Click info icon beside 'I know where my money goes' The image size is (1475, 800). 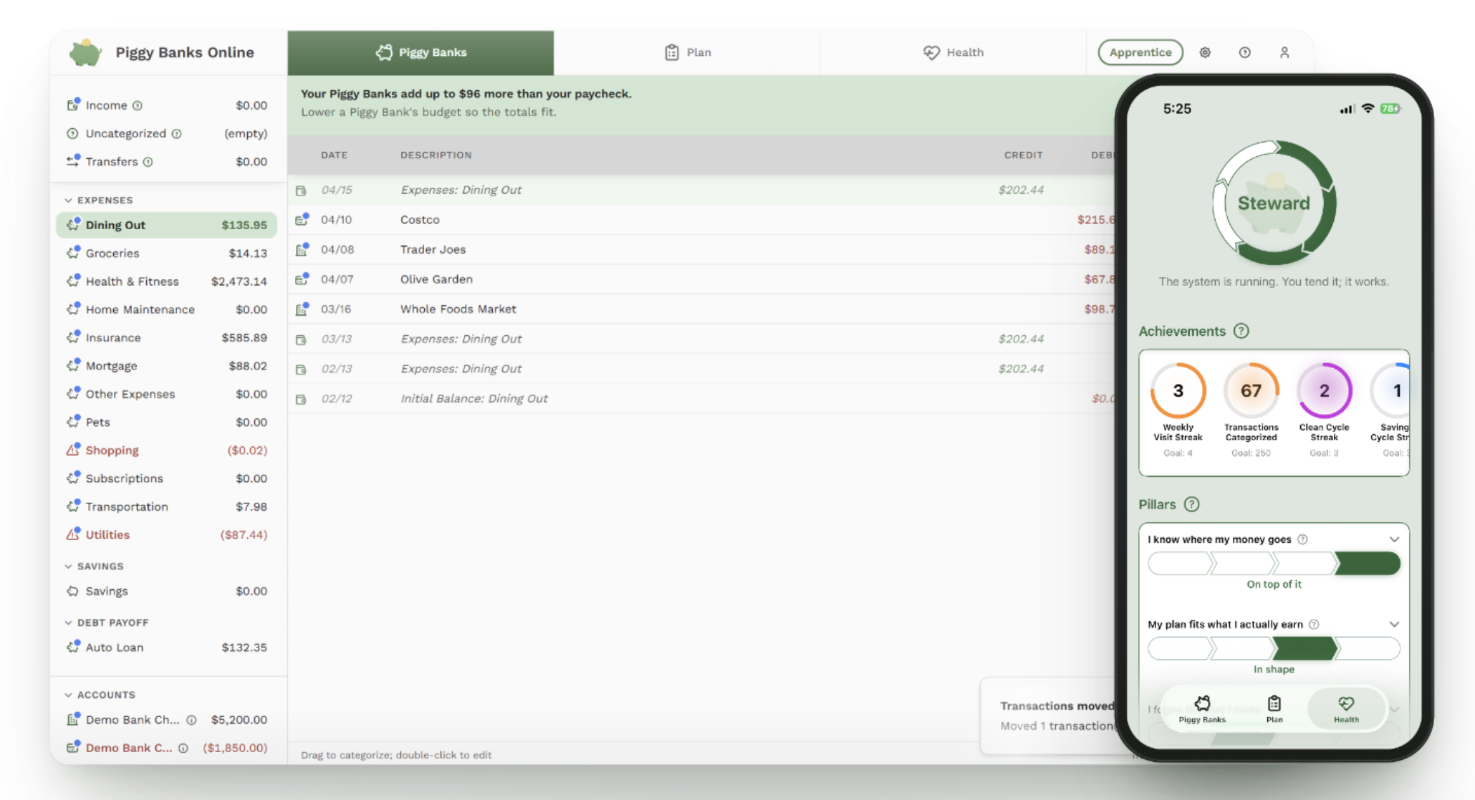(x=1303, y=539)
